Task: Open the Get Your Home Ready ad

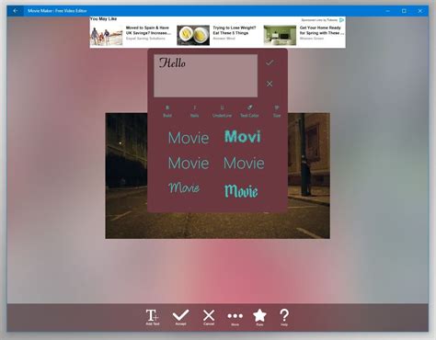Action: pos(322,33)
